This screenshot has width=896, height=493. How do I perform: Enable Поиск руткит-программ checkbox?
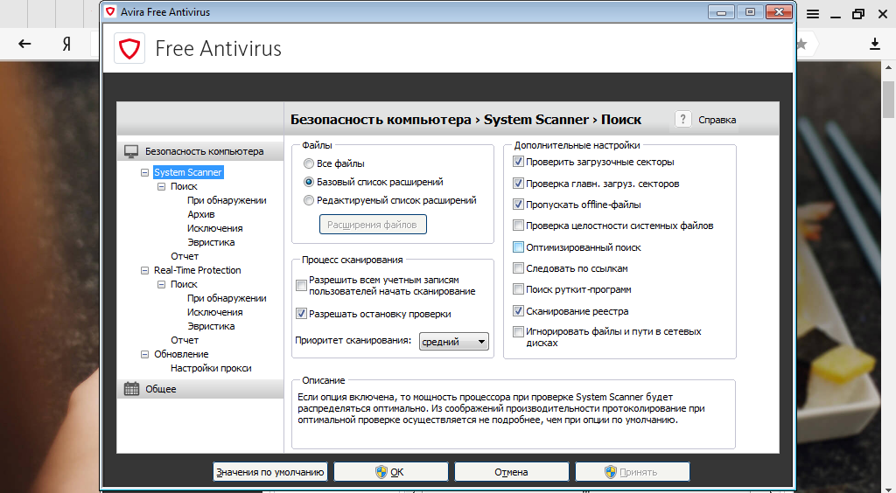pos(518,289)
